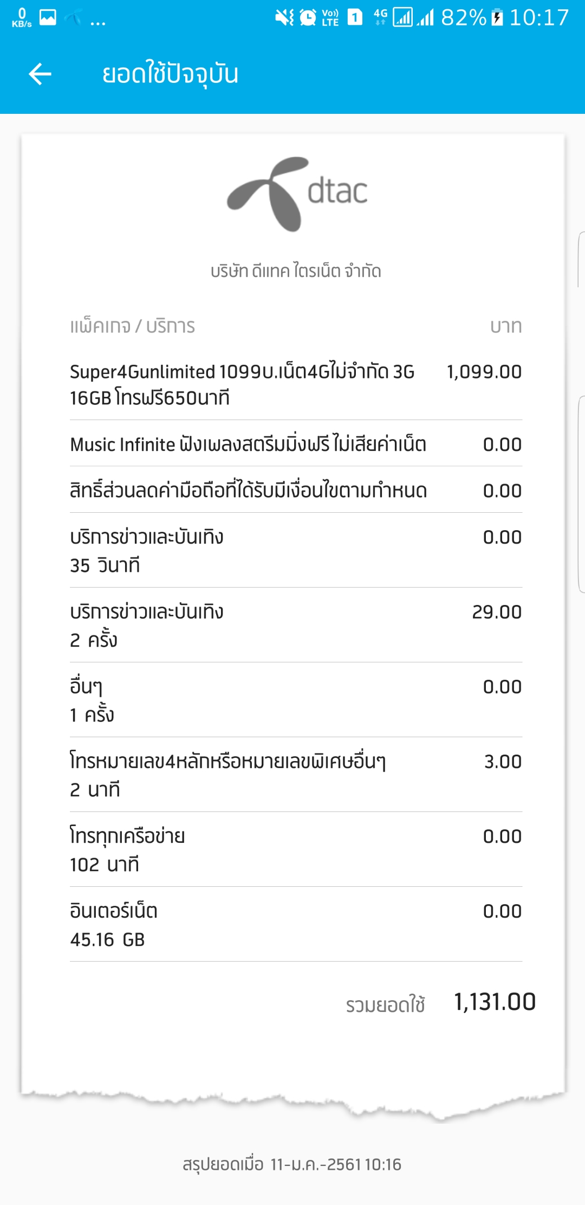Tap the back arrow in the header
Image resolution: width=585 pixels, height=1205 pixels.
[x=40, y=74]
